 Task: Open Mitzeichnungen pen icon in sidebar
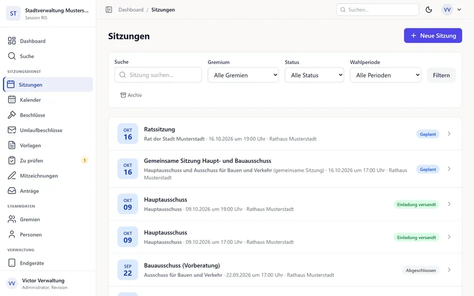coord(12,175)
